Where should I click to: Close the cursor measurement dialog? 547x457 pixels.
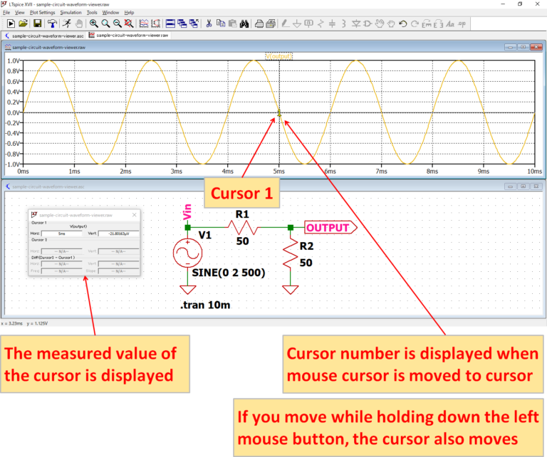(135, 215)
